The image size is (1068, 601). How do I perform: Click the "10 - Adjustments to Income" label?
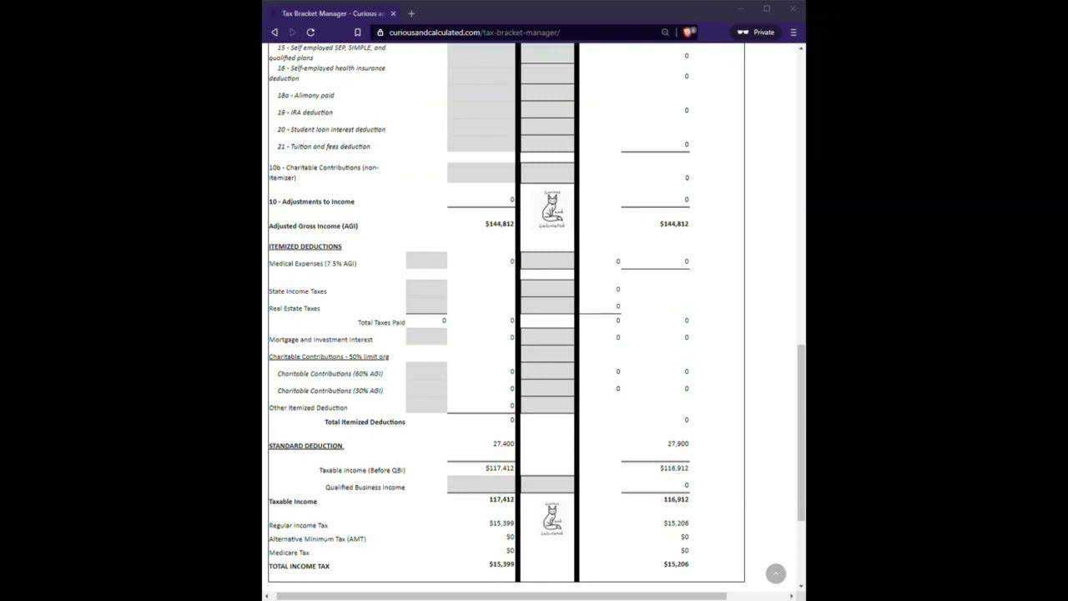[311, 202]
